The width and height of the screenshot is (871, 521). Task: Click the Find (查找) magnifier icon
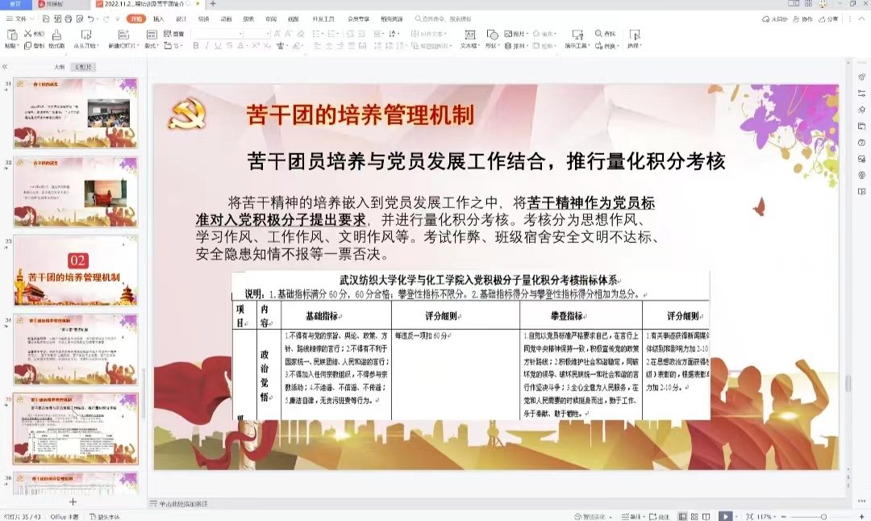(x=599, y=34)
